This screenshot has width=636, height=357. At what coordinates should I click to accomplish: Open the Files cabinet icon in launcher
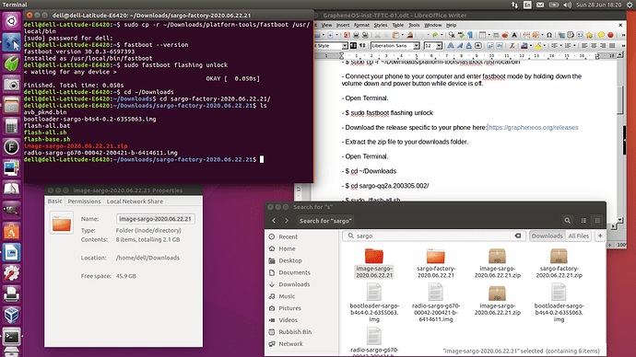click(11, 105)
